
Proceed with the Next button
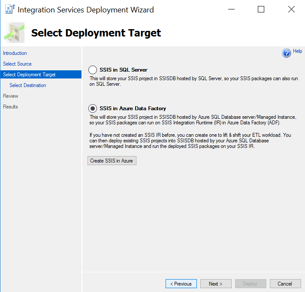[x=216, y=284]
